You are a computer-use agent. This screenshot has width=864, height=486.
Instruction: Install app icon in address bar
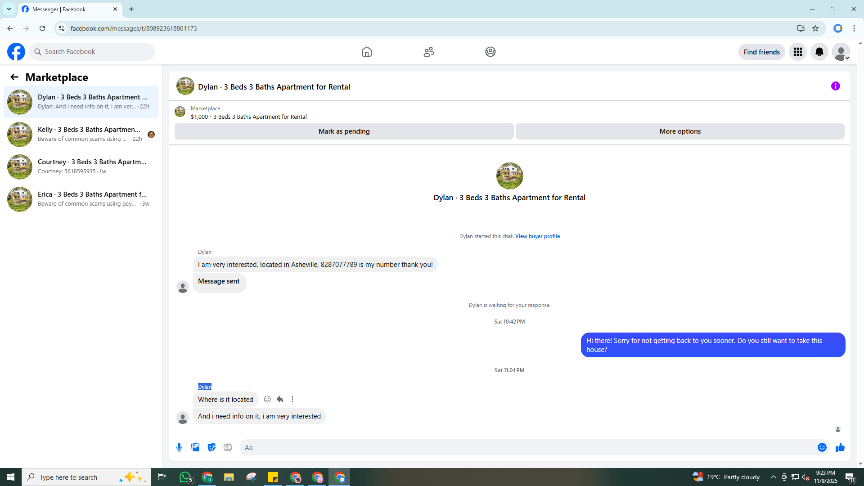click(801, 28)
